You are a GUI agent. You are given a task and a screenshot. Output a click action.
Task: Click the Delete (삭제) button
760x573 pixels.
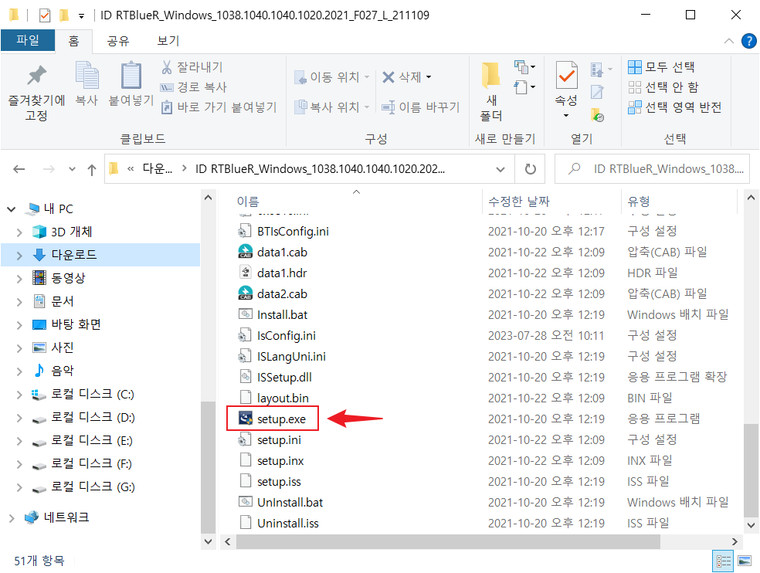[x=402, y=77]
